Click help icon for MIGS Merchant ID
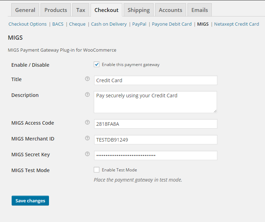The image size is (265, 222). [x=87, y=138]
